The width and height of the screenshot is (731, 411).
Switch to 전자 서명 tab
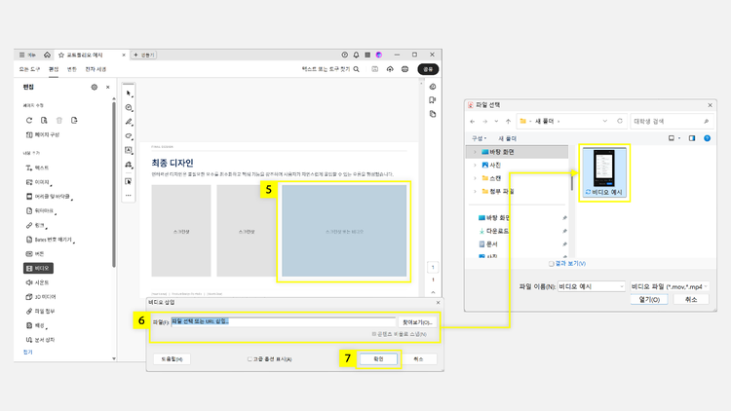click(96, 69)
